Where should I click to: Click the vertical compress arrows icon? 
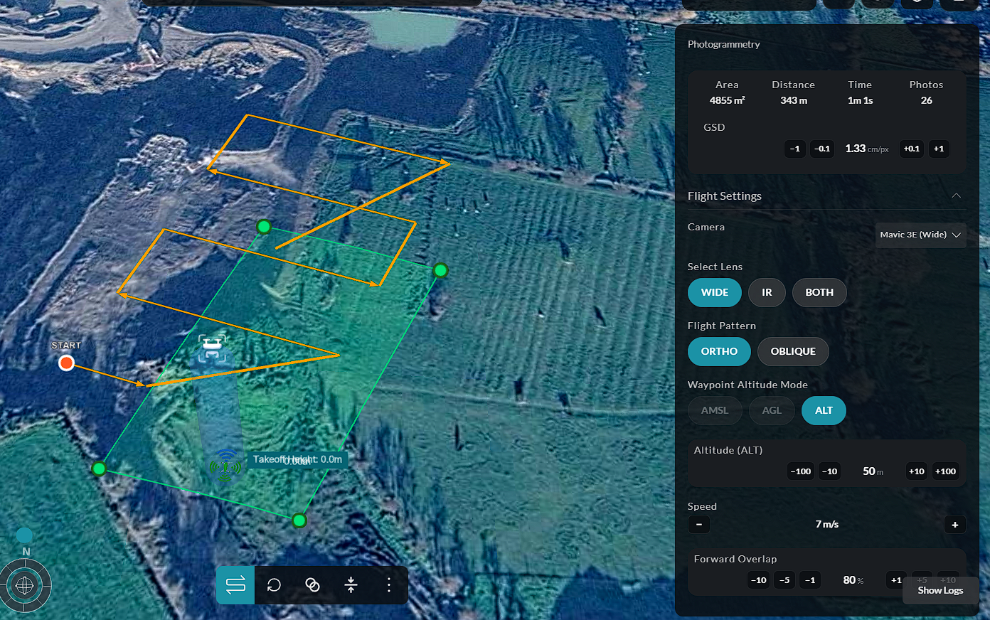tap(351, 584)
